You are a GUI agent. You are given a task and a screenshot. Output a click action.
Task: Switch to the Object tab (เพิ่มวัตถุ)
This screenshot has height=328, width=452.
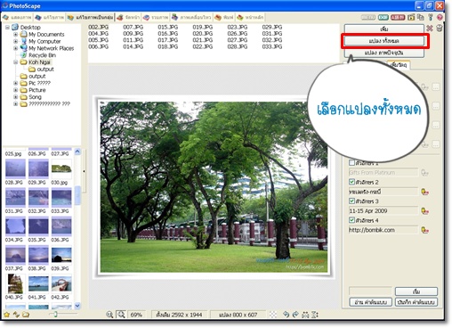click(399, 65)
